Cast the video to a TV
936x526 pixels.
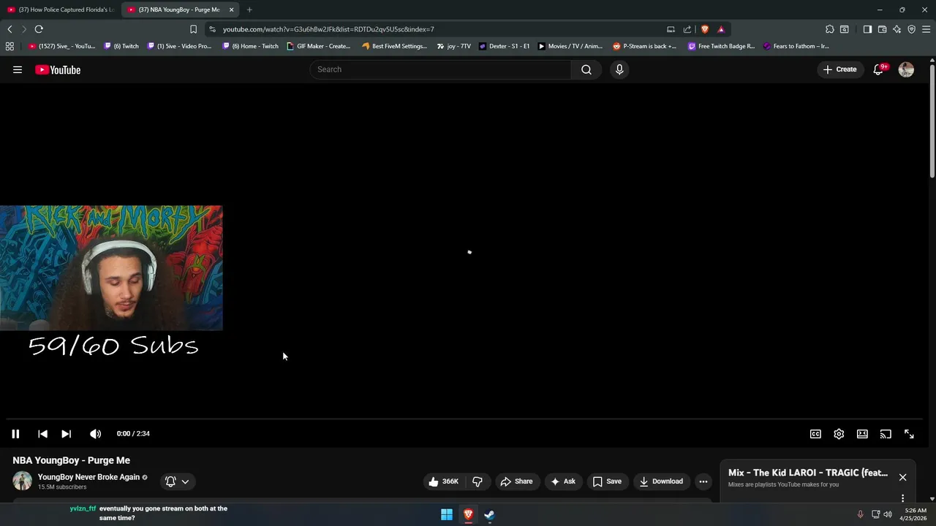[886, 434]
